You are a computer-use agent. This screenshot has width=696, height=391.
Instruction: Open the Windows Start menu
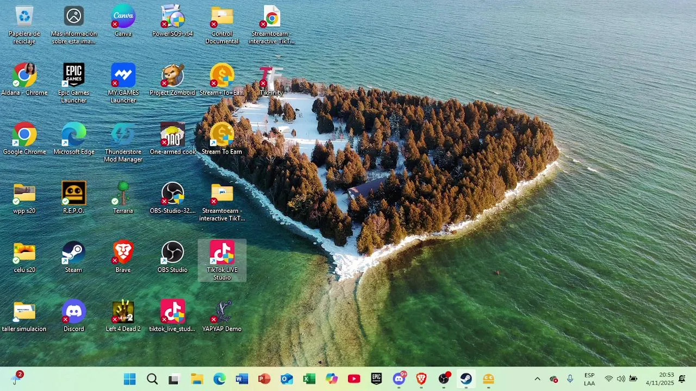(x=129, y=379)
